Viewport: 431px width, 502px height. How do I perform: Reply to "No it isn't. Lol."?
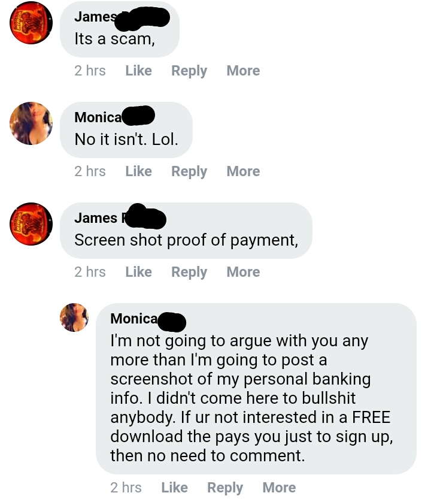[189, 171]
